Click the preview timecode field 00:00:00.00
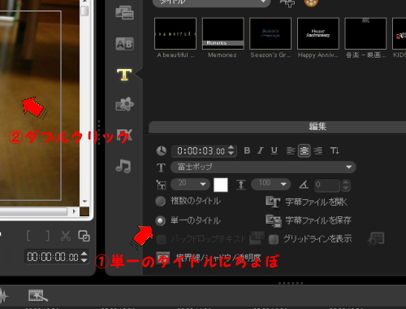406x309 pixels. click(53, 257)
